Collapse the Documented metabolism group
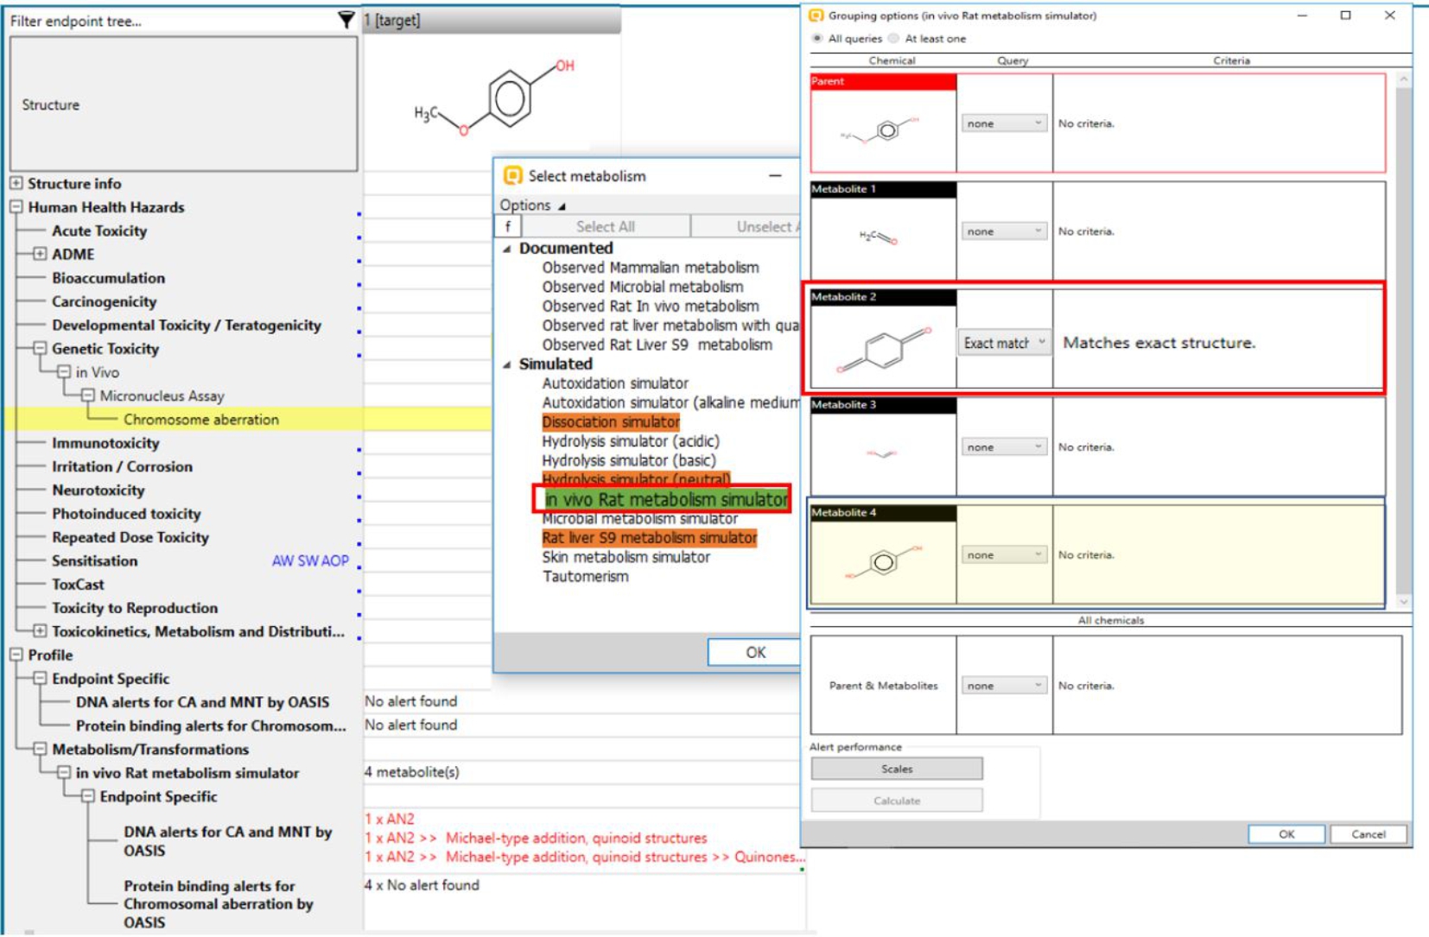This screenshot has width=1429, height=937. (x=507, y=249)
